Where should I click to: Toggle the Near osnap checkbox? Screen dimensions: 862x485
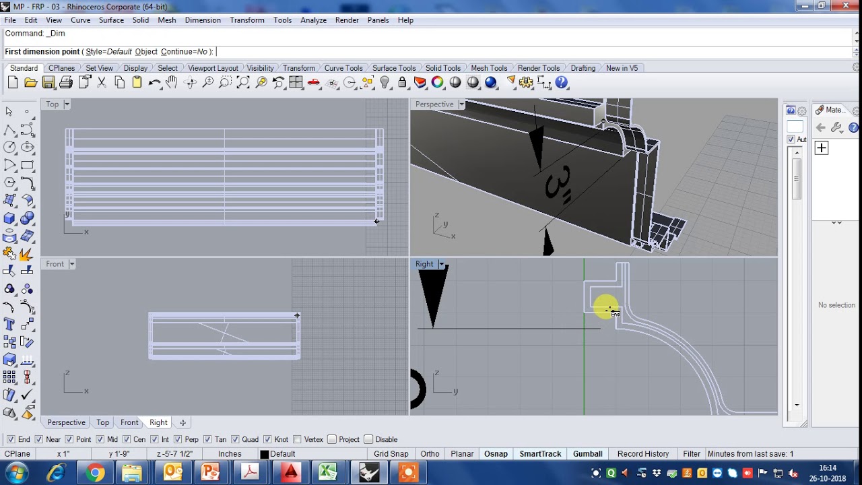(38, 440)
